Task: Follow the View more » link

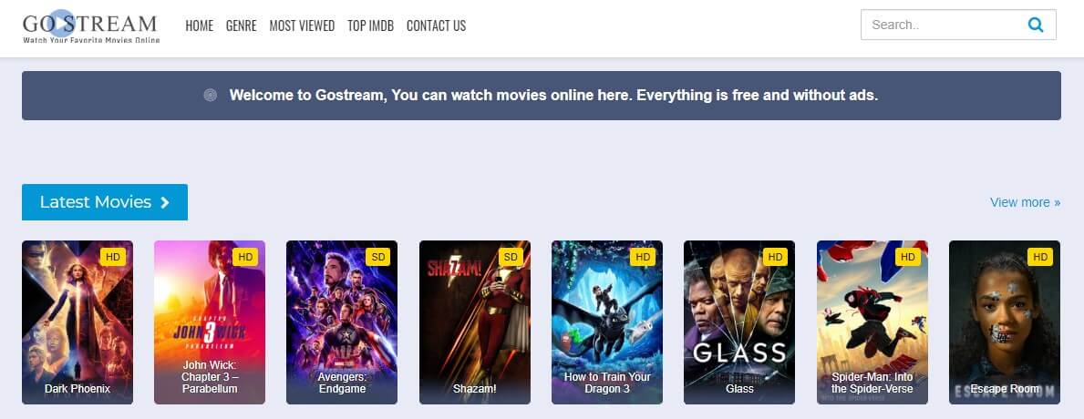Action: [x=1026, y=202]
